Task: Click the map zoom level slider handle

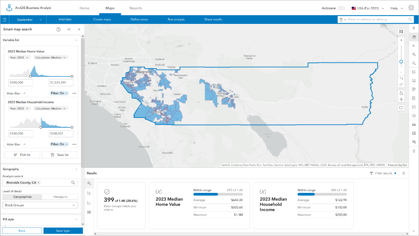Action: click(x=401, y=62)
